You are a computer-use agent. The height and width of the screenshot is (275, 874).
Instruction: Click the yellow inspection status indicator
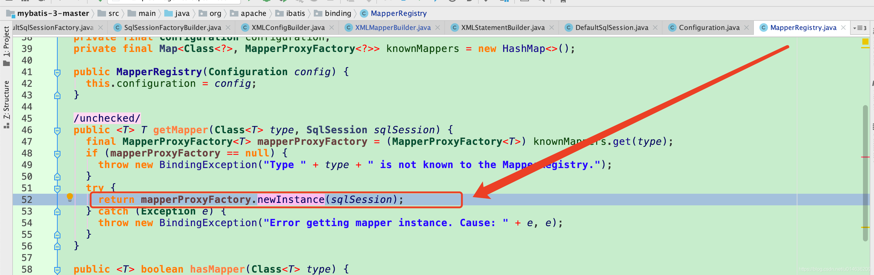tap(865, 42)
